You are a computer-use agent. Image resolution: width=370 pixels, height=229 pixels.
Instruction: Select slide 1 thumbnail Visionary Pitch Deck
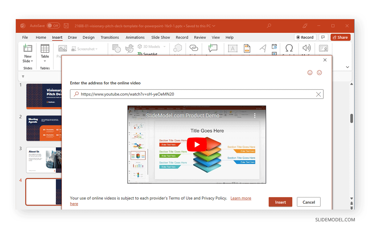[44, 96]
